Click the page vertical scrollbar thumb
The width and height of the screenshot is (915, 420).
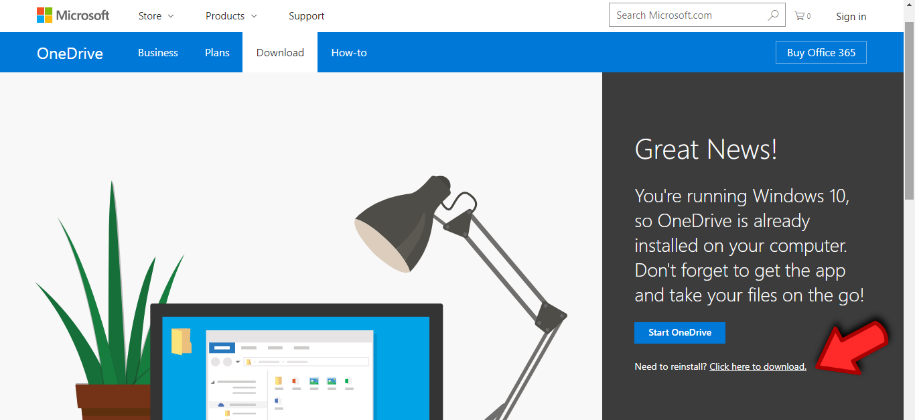coord(909,111)
